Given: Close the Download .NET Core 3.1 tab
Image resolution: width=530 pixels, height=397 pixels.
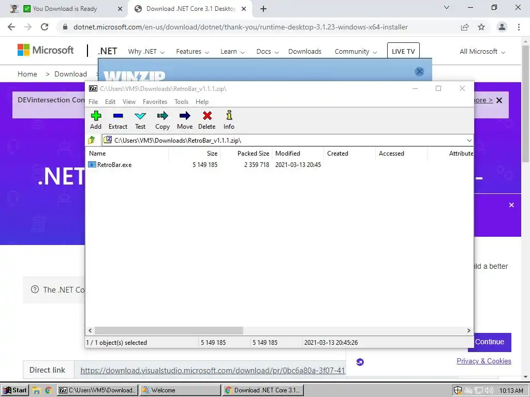Looking at the screenshot, I should click(244, 9).
